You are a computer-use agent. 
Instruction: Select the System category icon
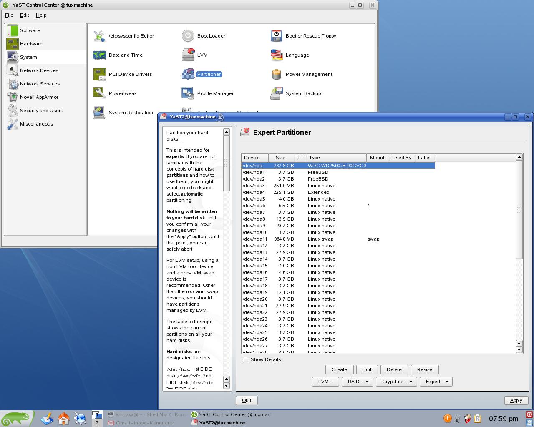click(x=13, y=57)
